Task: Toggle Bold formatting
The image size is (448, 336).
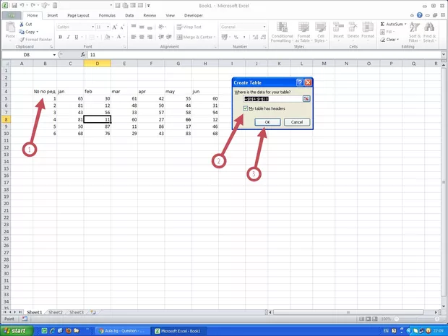Action: pos(60,37)
